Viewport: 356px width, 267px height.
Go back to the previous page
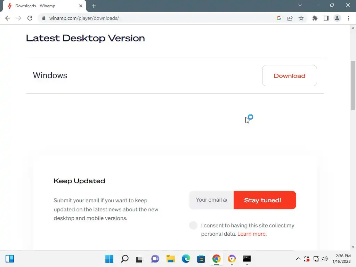point(8,18)
